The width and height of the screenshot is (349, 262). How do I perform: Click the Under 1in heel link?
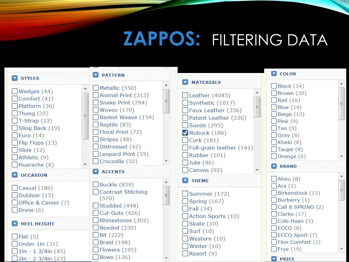pyautogui.click(x=38, y=244)
